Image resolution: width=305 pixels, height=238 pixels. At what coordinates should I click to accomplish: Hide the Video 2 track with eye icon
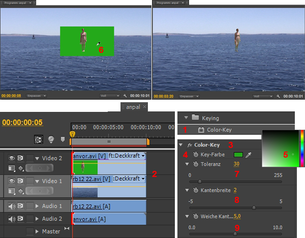[11, 158]
